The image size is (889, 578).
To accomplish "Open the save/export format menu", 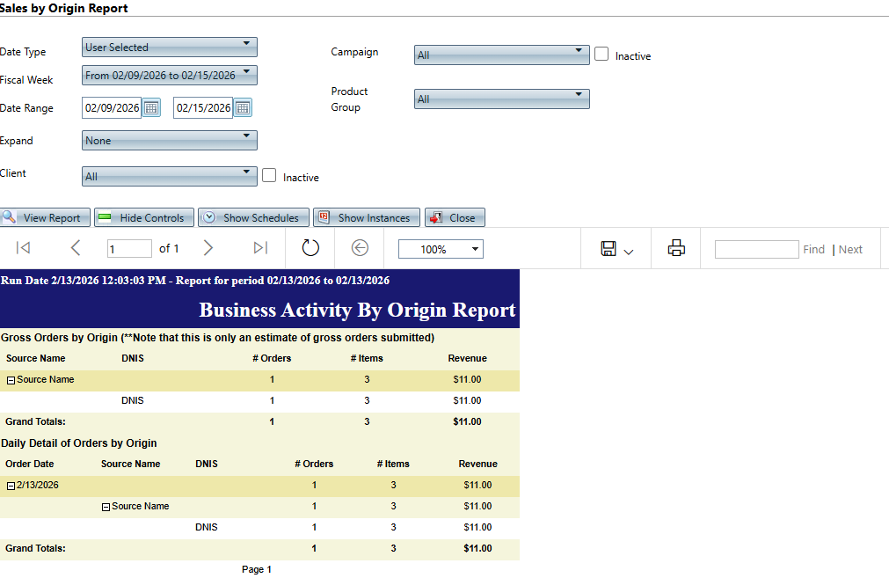I will point(617,250).
